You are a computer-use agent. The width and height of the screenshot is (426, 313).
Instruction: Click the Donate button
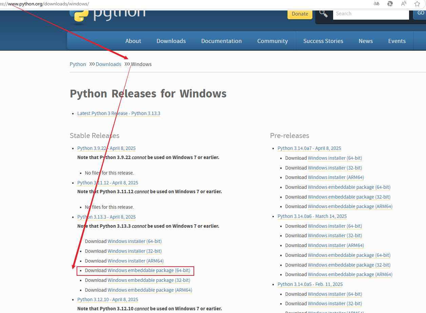tap(300, 14)
